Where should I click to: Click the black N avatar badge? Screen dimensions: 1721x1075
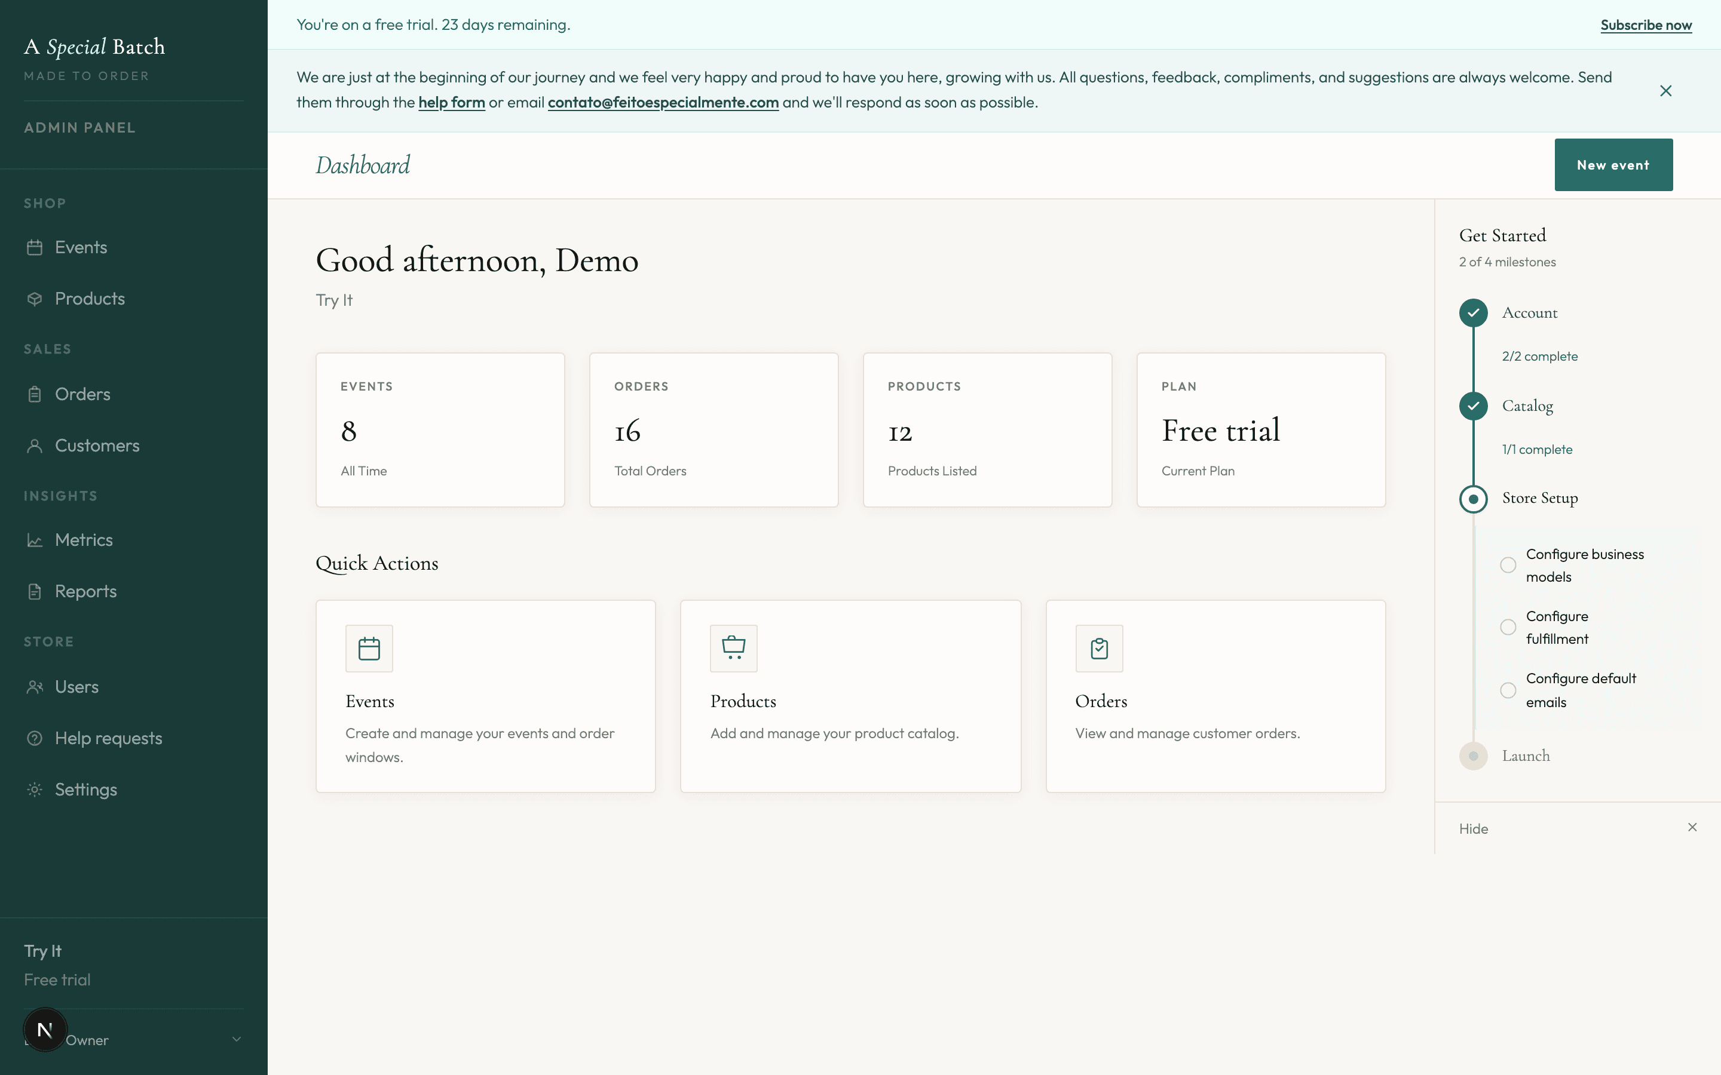point(45,1030)
